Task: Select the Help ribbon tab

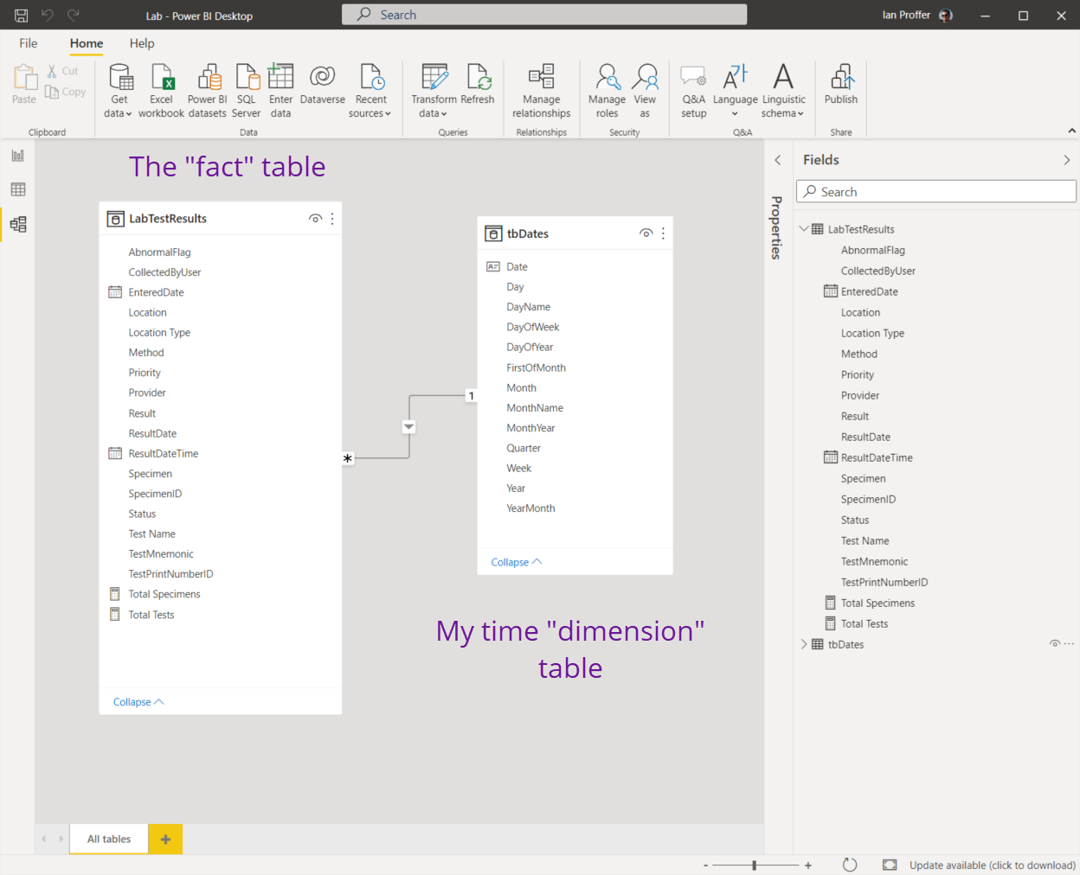Action: pos(142,43)
